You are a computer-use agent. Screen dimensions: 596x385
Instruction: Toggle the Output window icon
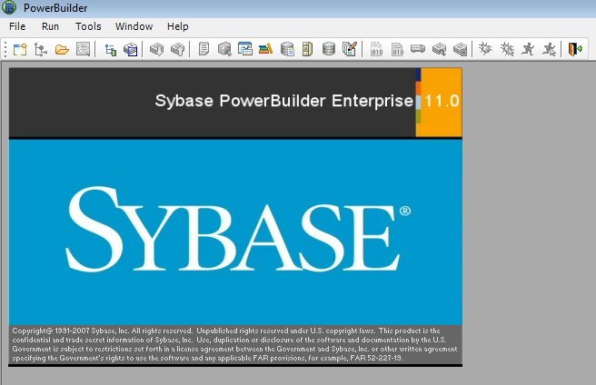coord(131,49)
